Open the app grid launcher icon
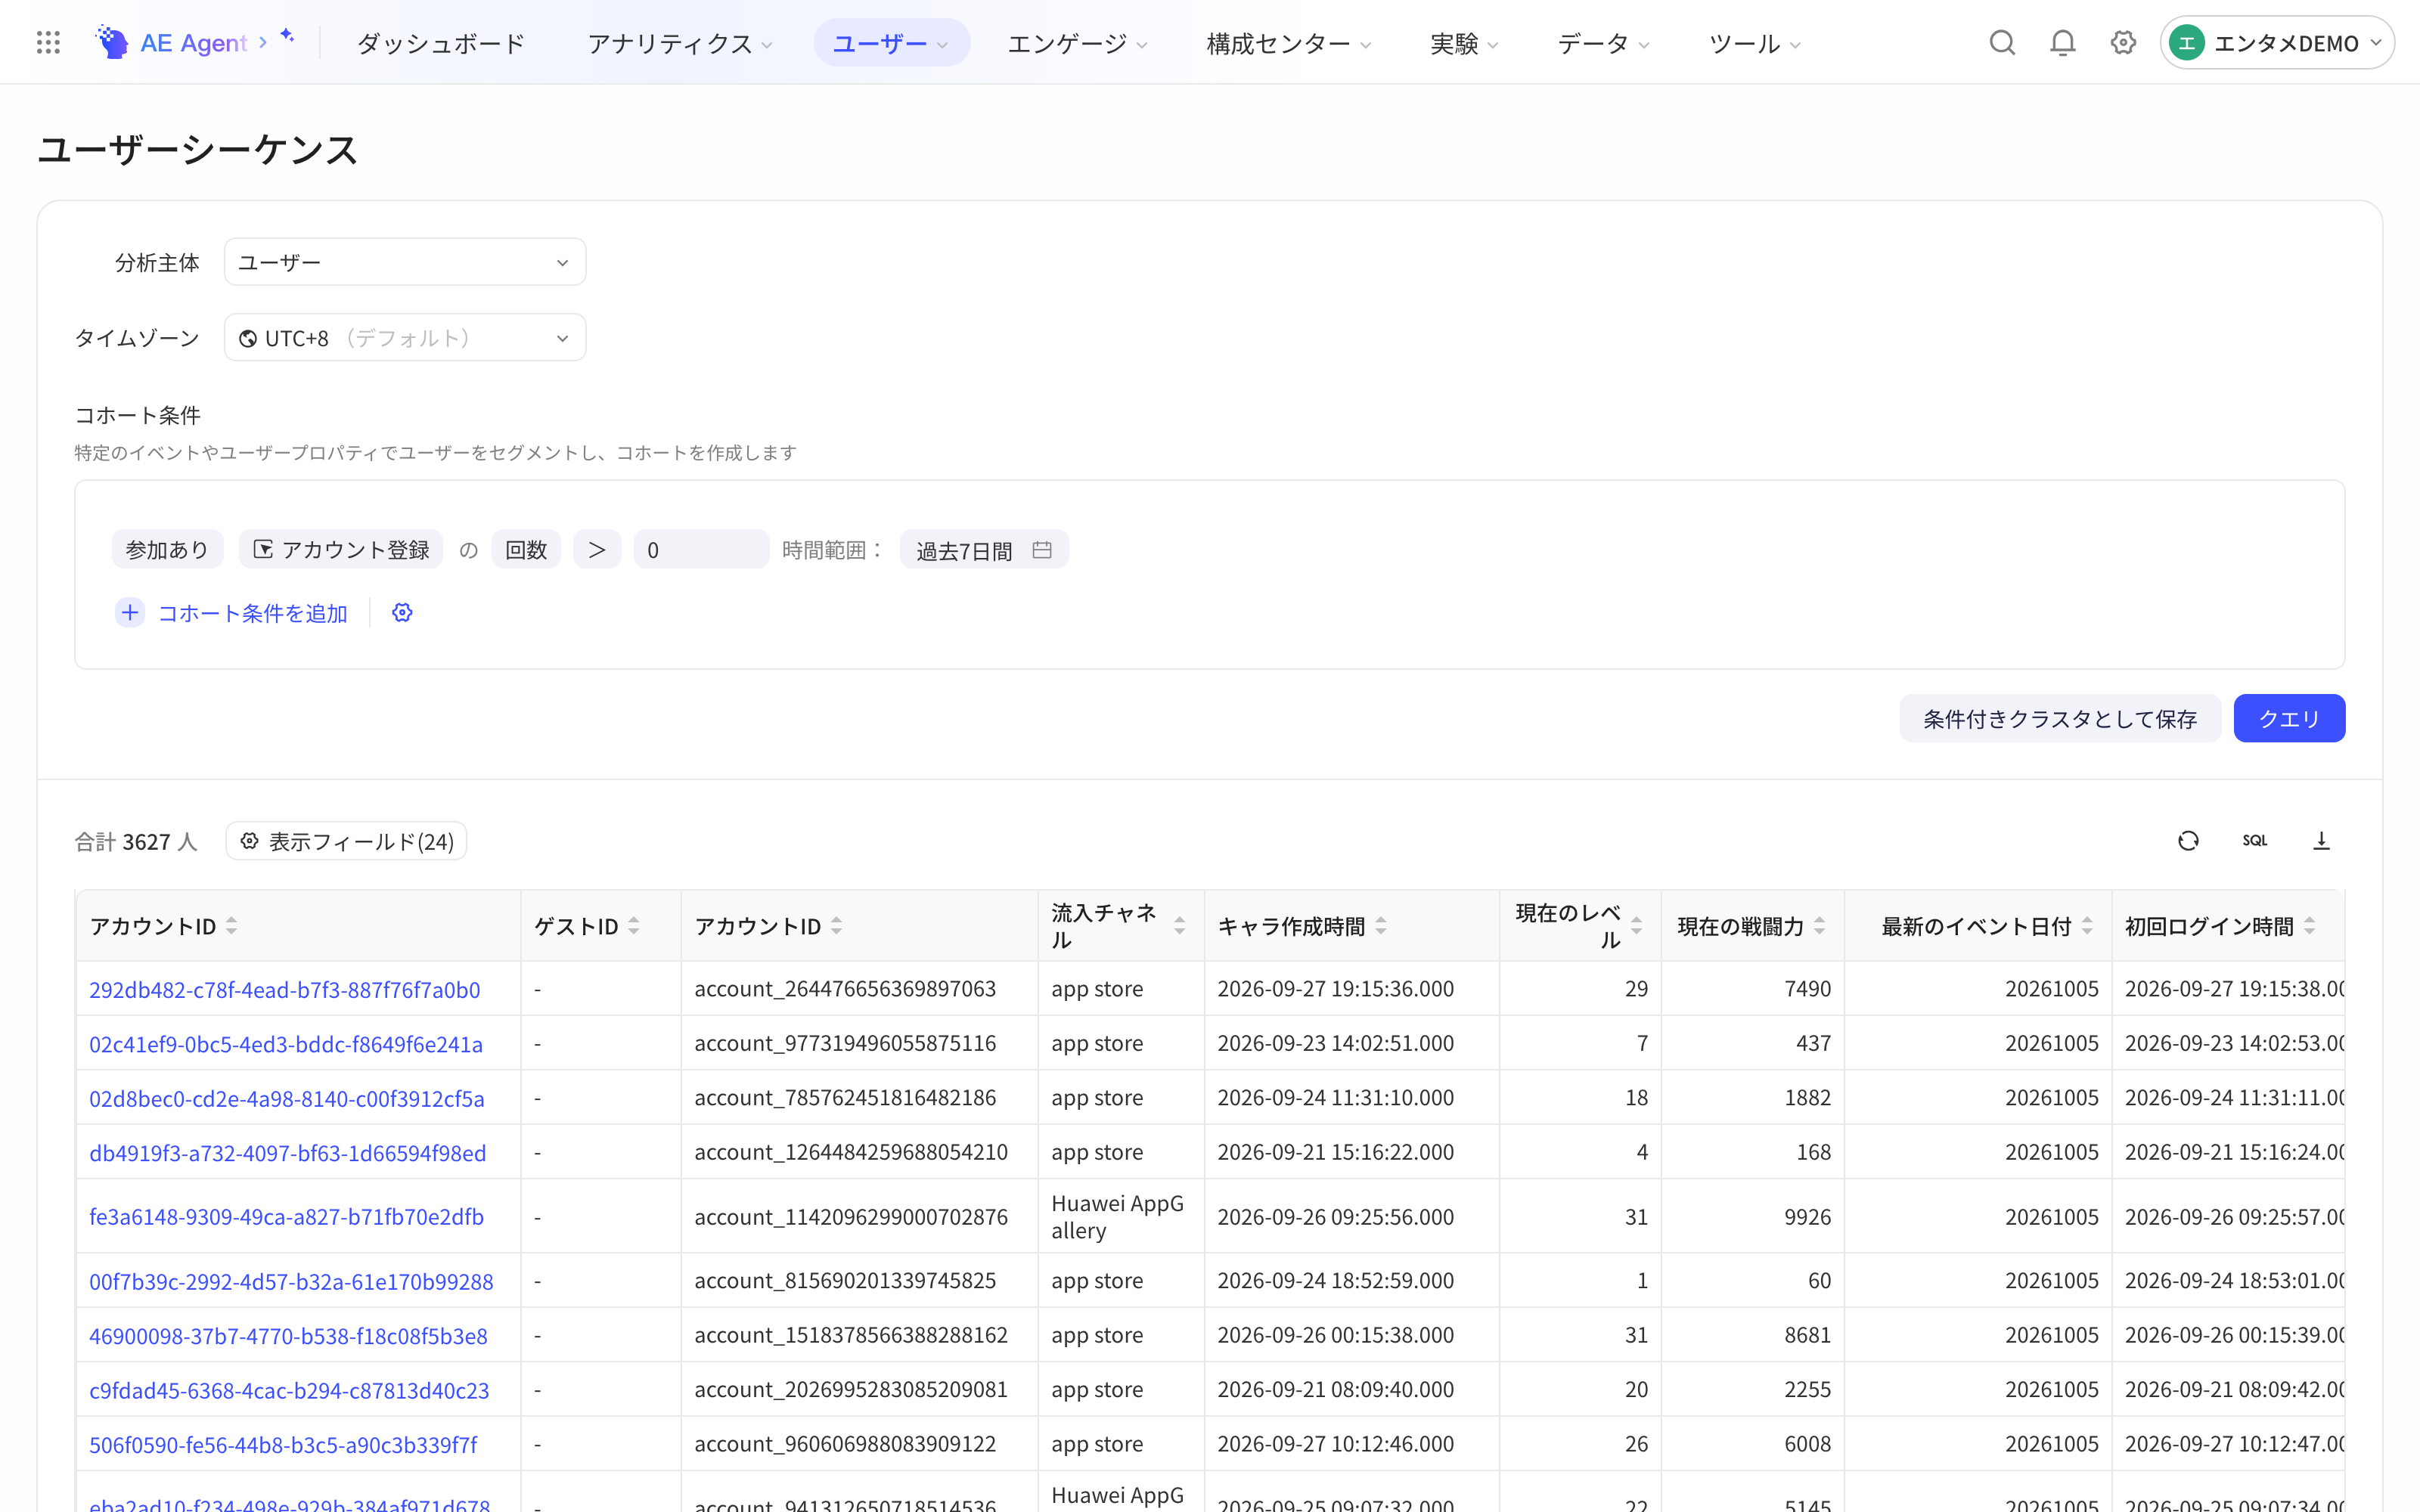The width and height of the screenshot is (2420, 1512). coord(48,42)
